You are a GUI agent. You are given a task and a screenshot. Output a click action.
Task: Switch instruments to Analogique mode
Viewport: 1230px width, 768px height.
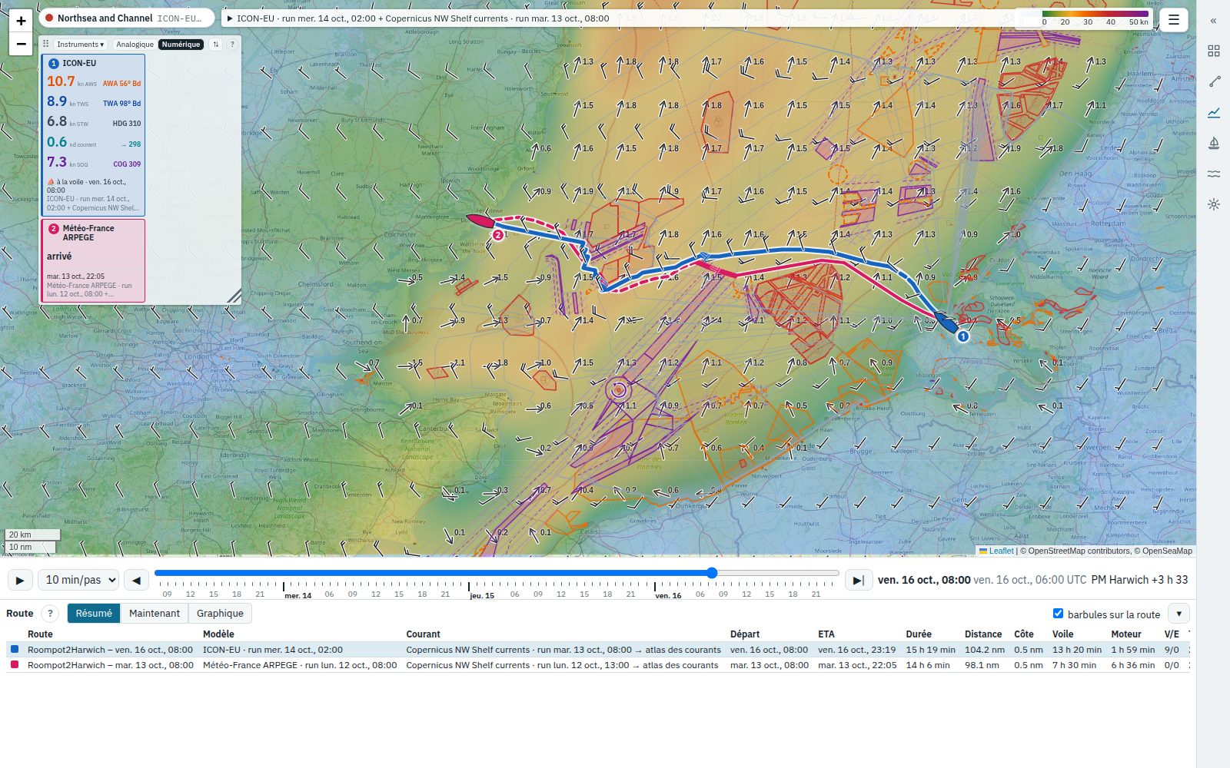(x=135, y=45)
